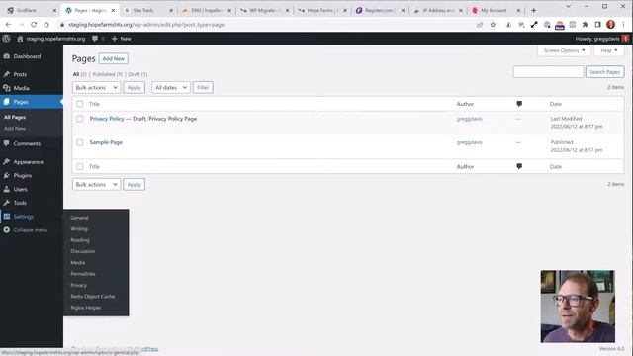The image size is (633, 356).
Task: Expand Screen Options panel
Action: (x=564, y=50)
